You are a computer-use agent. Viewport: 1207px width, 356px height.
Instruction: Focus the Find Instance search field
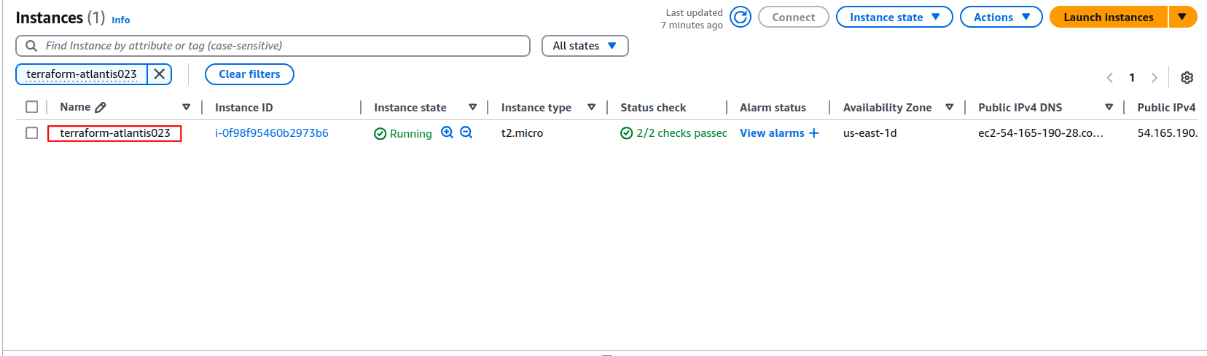[273, 46]
